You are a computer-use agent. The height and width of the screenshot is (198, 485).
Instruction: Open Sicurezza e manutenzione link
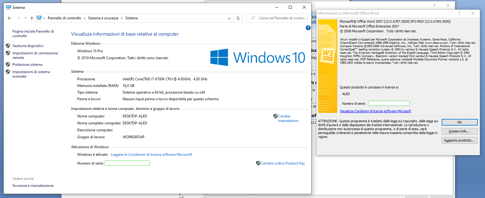(x=33, y=186)
